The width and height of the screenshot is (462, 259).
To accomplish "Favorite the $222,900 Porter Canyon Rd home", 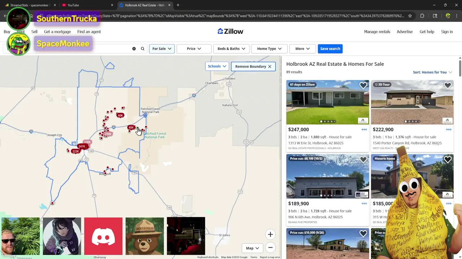I will [448, 85].
